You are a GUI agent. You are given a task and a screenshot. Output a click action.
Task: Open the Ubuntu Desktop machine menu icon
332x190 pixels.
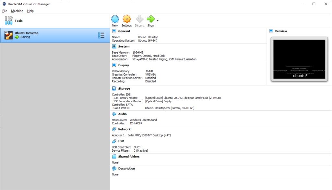tap(101, 35)
